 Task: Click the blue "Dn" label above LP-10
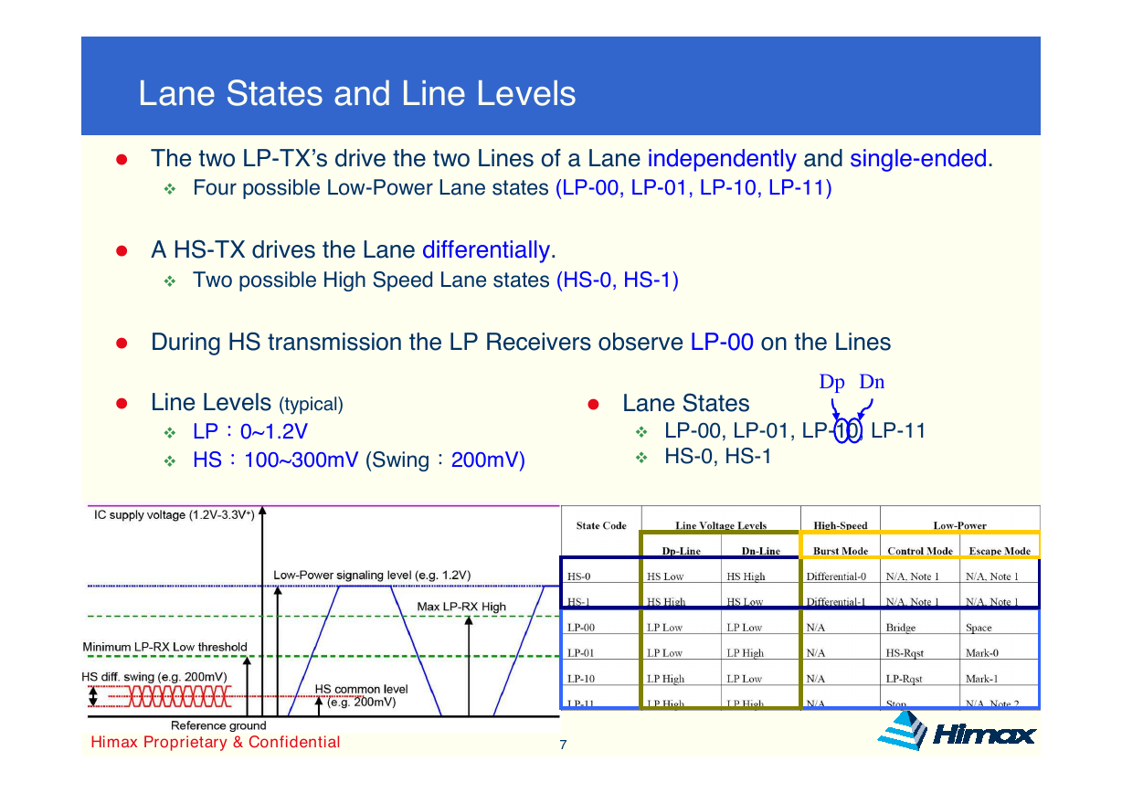click(872, 383)
